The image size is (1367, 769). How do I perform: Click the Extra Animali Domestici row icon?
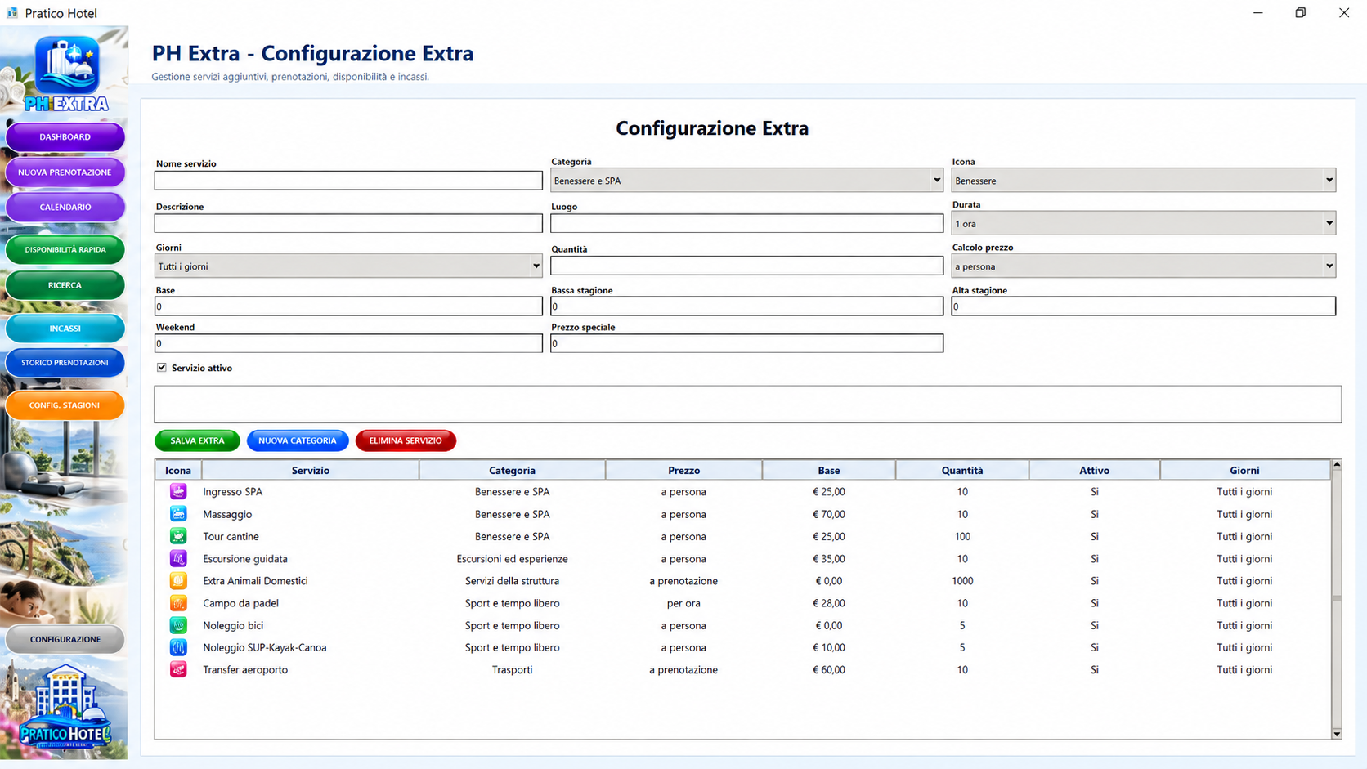pos(178,581)
